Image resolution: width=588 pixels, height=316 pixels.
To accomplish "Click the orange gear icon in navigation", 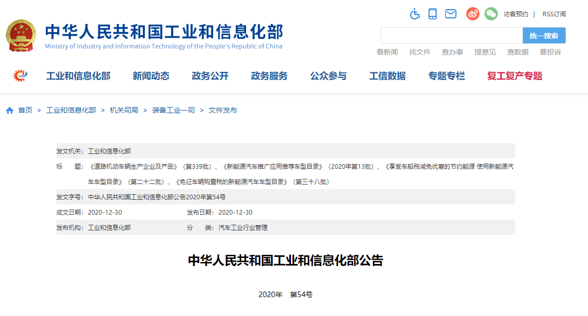I will click(x=20, y=76).
